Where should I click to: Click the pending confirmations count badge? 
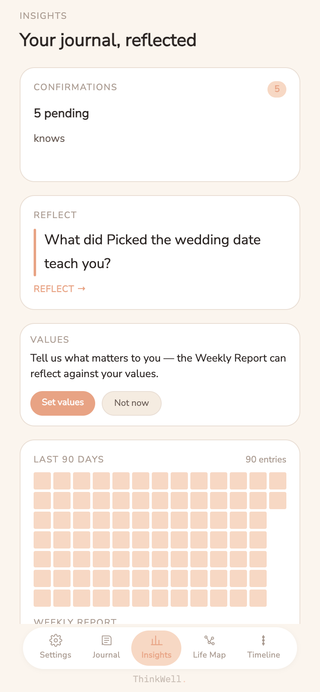click(277, 89)
